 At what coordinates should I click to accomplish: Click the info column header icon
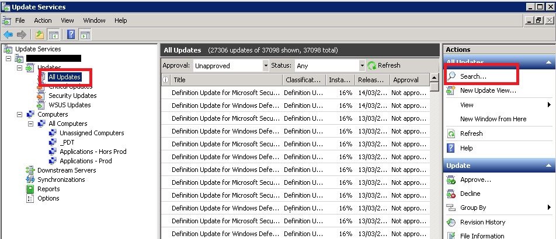pos(165,80)
